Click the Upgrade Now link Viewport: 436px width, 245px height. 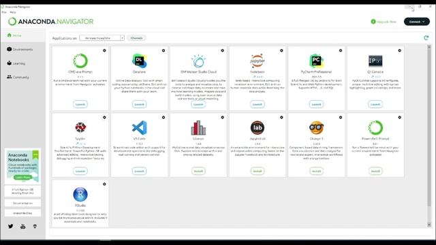(384, 22)
